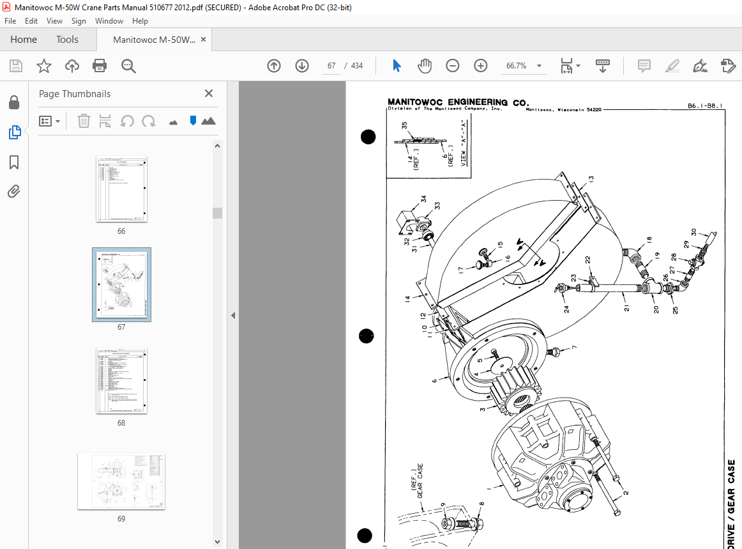Collapse the navigation pane with side arrow
This screenshot has height=549, width=742.
pos(233,316)
